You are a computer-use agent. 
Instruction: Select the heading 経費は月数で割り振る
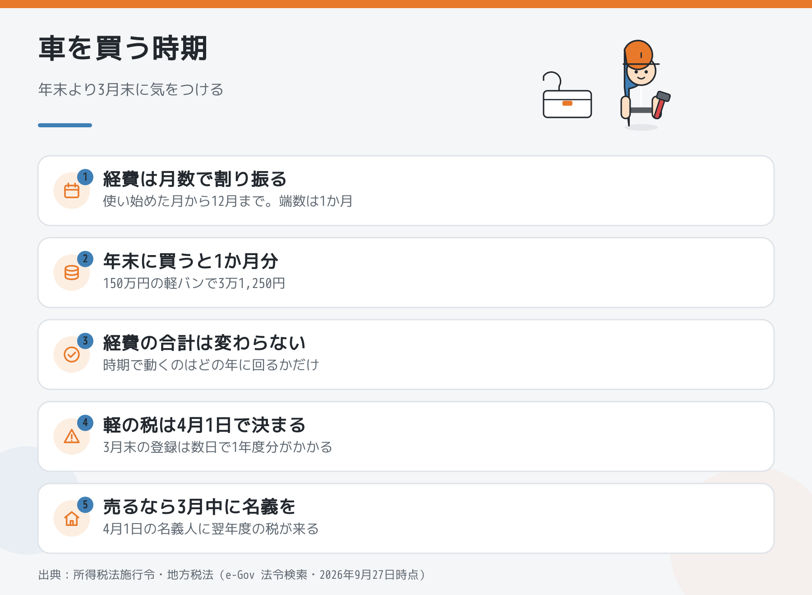tap(195, 179)
